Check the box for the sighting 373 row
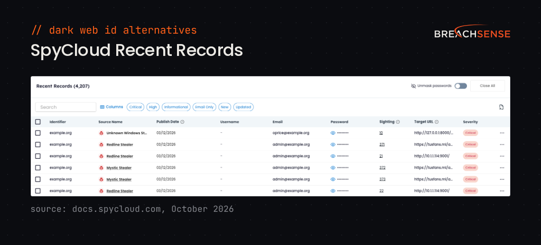 click(x=38, y=179)
